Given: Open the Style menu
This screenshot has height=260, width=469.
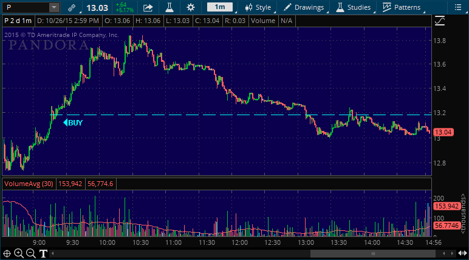Looking at the screenshot, I should [258, 7].
